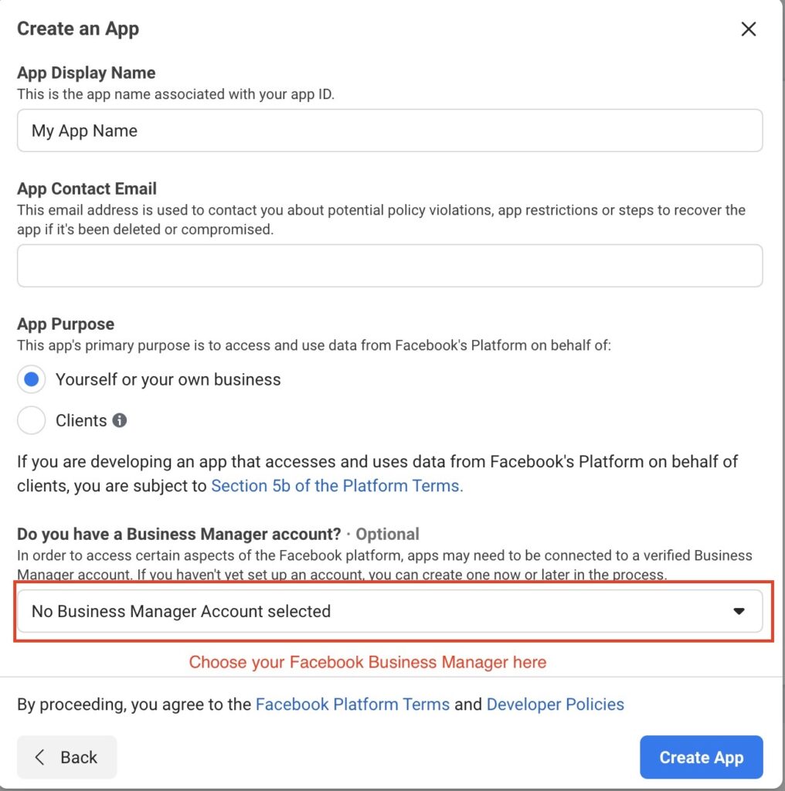The height and width of the screenshot is (791, 785).
Task: Select the Clients radio button
Action: [31, 421]
